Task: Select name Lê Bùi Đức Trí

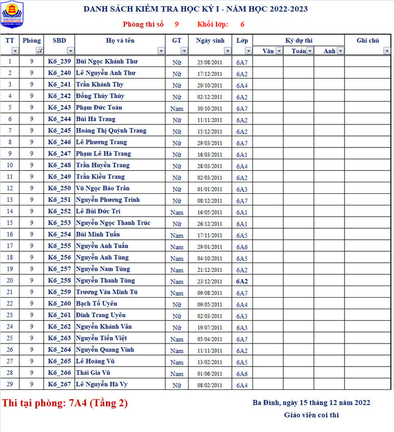Action: pos(120,211)
